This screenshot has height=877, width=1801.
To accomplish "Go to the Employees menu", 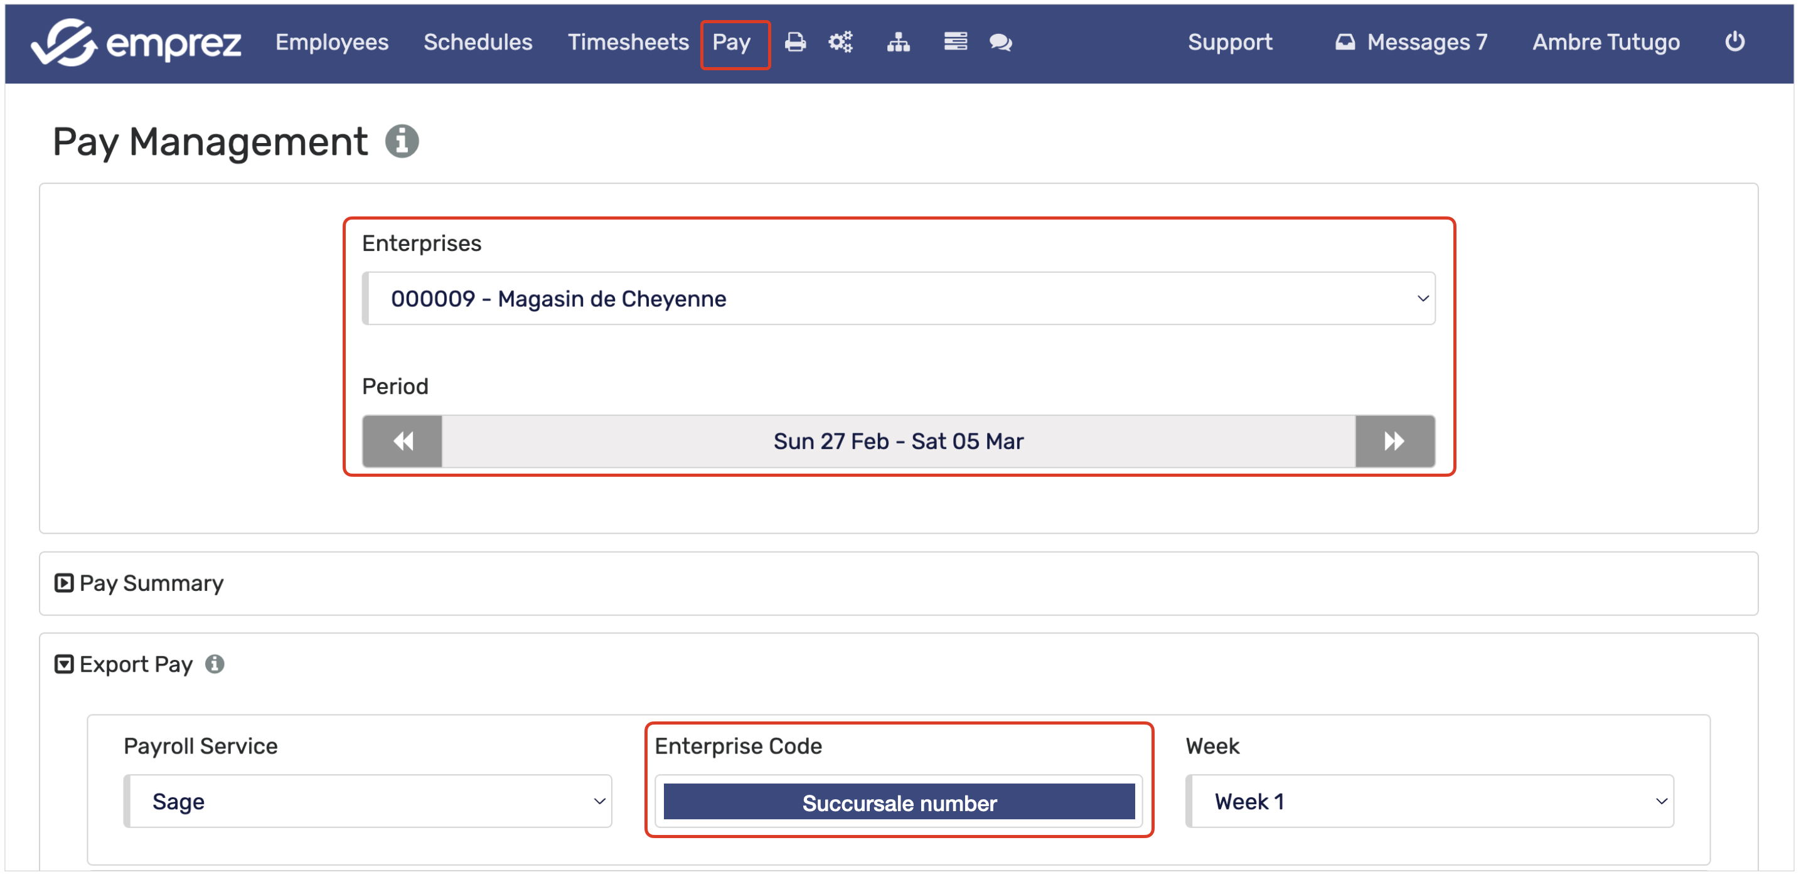I will point(331,43).
